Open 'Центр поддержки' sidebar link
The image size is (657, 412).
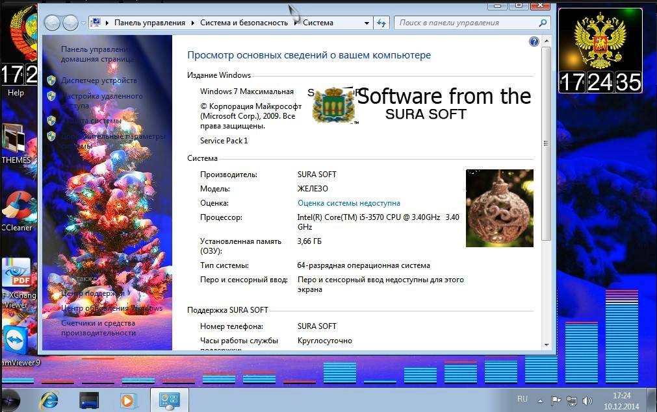pos(93,293)
